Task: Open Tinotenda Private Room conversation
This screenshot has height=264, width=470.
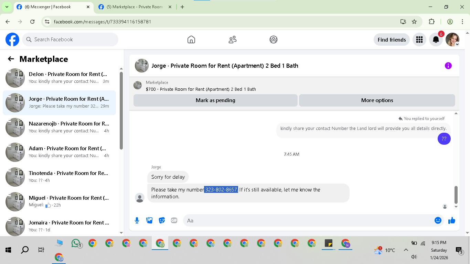Action: 59,177
